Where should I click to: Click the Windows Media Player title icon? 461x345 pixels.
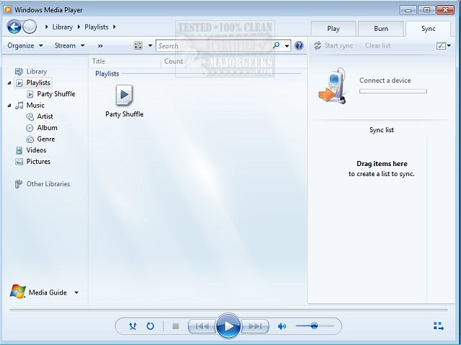pyautogui.click(x=8, y=9)
